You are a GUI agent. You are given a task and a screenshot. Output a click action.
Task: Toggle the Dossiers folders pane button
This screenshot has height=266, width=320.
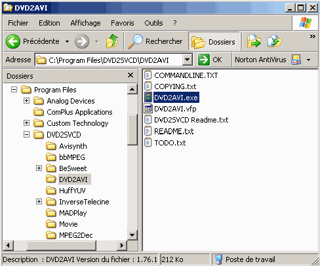point(214,41)
